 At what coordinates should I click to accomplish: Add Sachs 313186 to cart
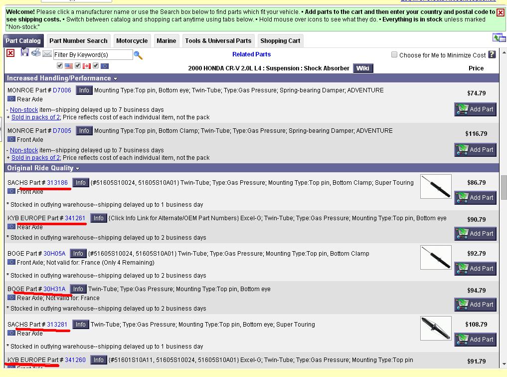coord(475,198)
